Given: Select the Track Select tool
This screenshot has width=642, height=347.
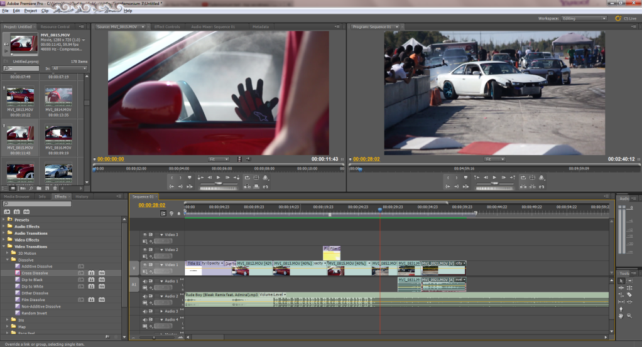Looking at the screenshot, I should pos(629,281).
